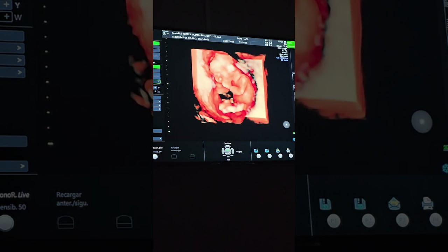Click the 41 Hz frame rate value

click(285, 51)
